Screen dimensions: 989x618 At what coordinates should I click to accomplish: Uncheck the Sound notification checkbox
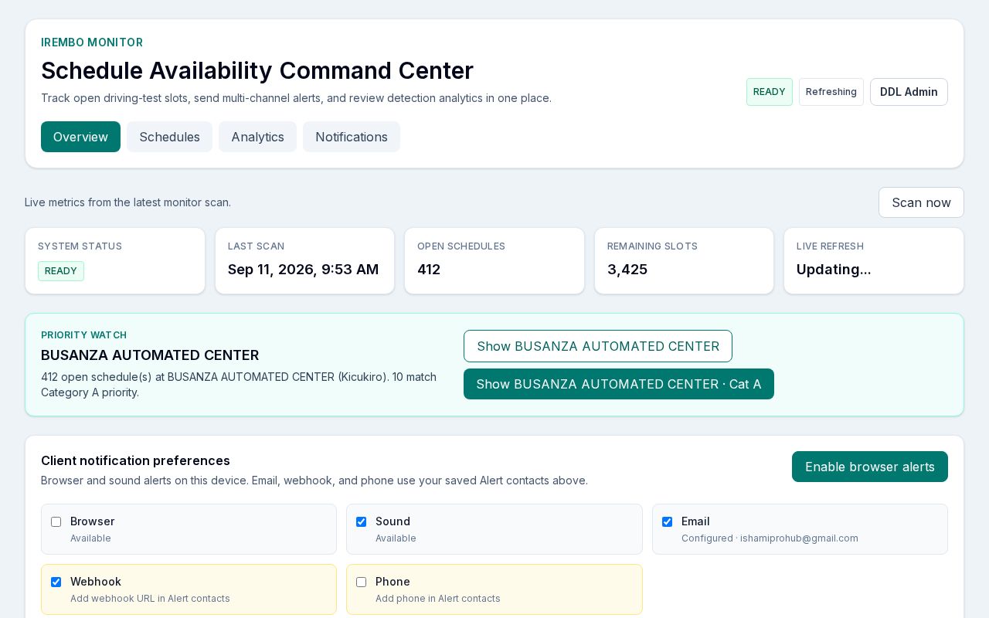point(361,521)
